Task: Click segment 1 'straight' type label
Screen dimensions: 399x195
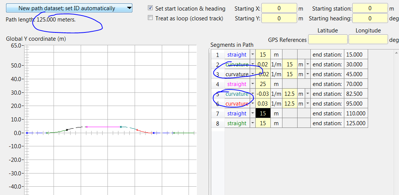Action: [237, 54]
